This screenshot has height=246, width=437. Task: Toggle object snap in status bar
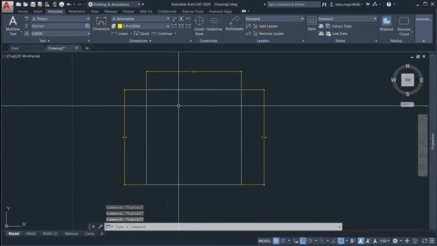pos(341,241)
